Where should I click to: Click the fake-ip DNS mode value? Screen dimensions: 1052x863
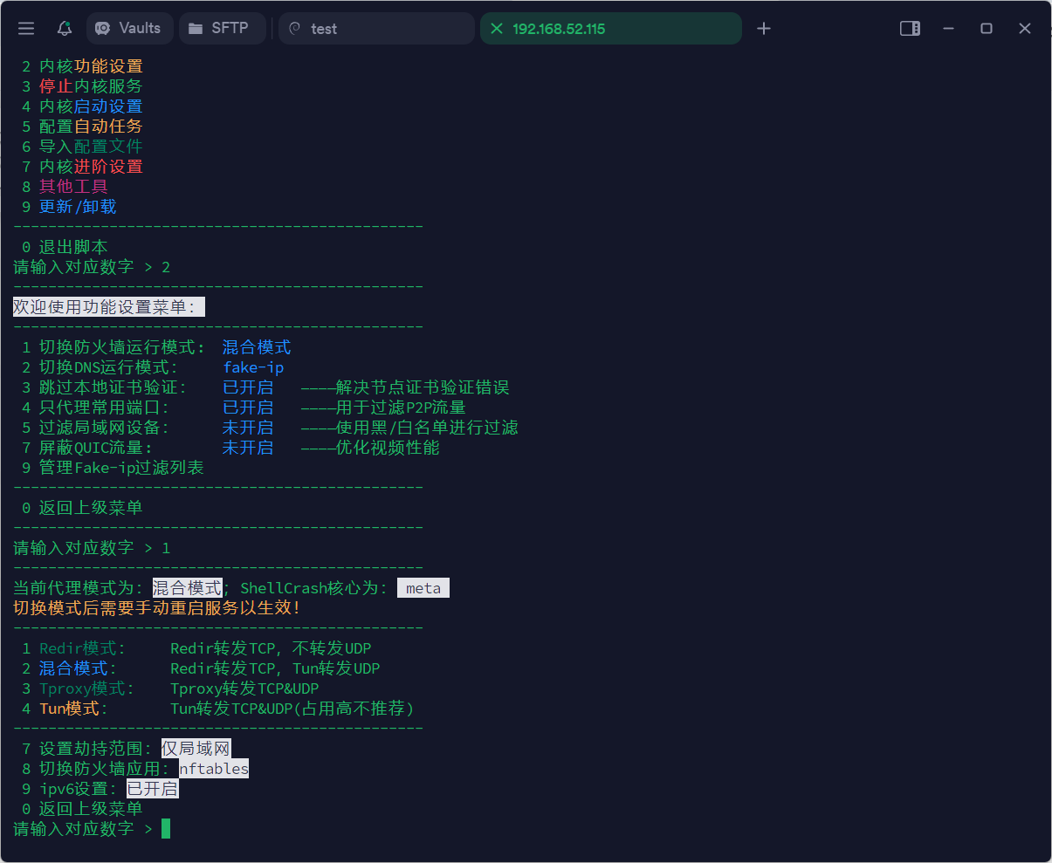[253, 366]
